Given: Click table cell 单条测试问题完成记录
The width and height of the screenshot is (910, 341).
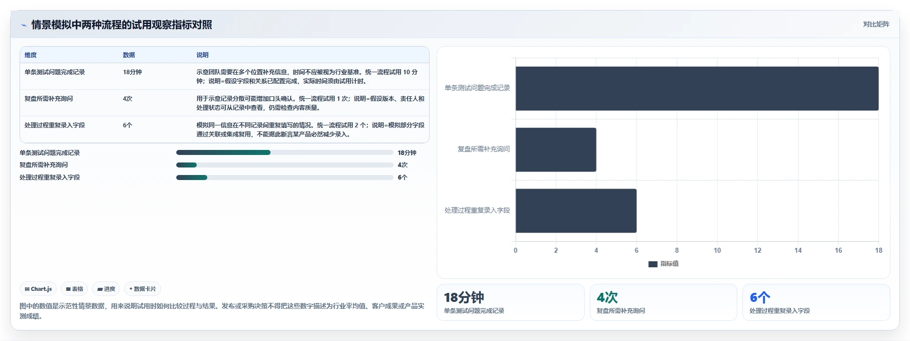Looking at the screenshot, I should click(x=55, y=72).
